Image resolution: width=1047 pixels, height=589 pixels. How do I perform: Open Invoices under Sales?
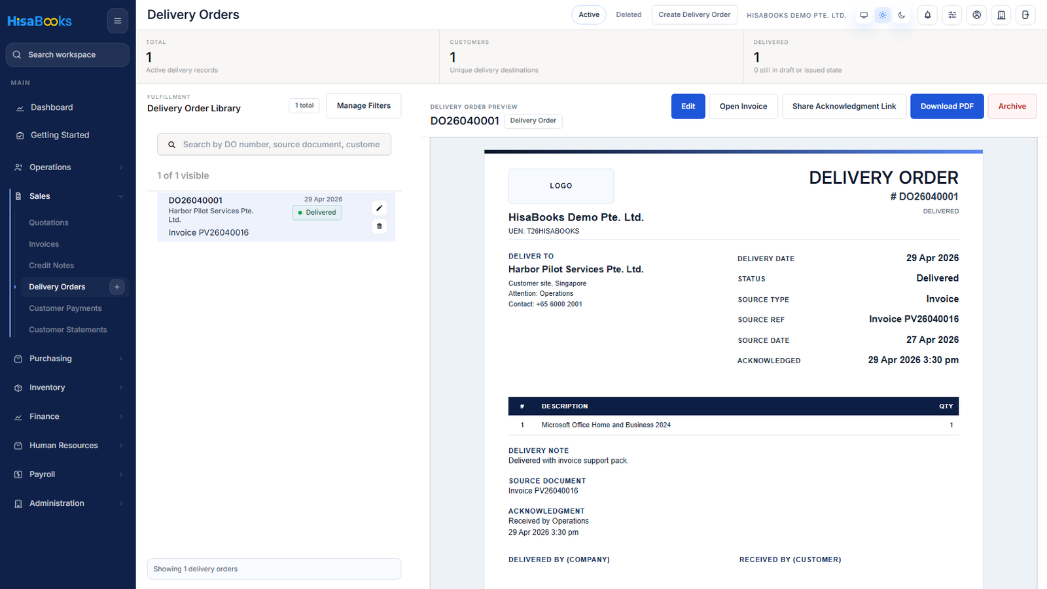click(44, 244)
